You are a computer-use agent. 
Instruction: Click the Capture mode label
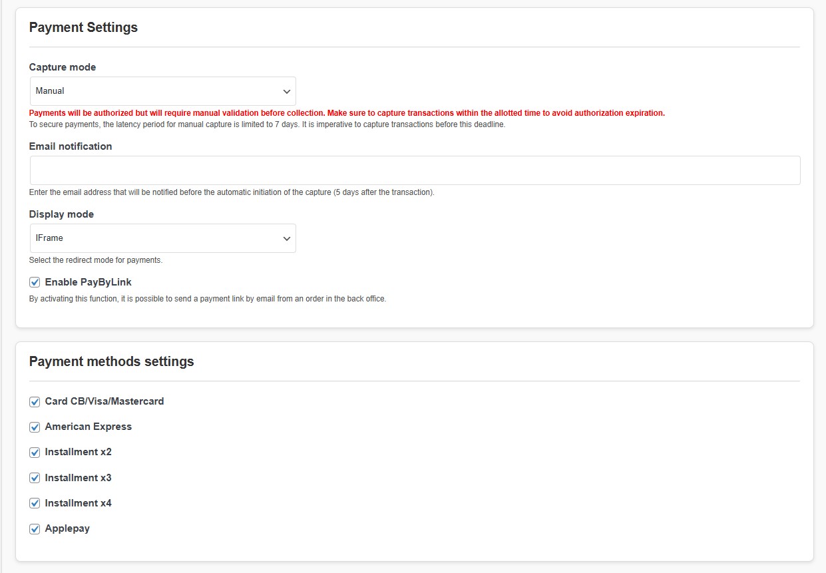pos(62,67)
